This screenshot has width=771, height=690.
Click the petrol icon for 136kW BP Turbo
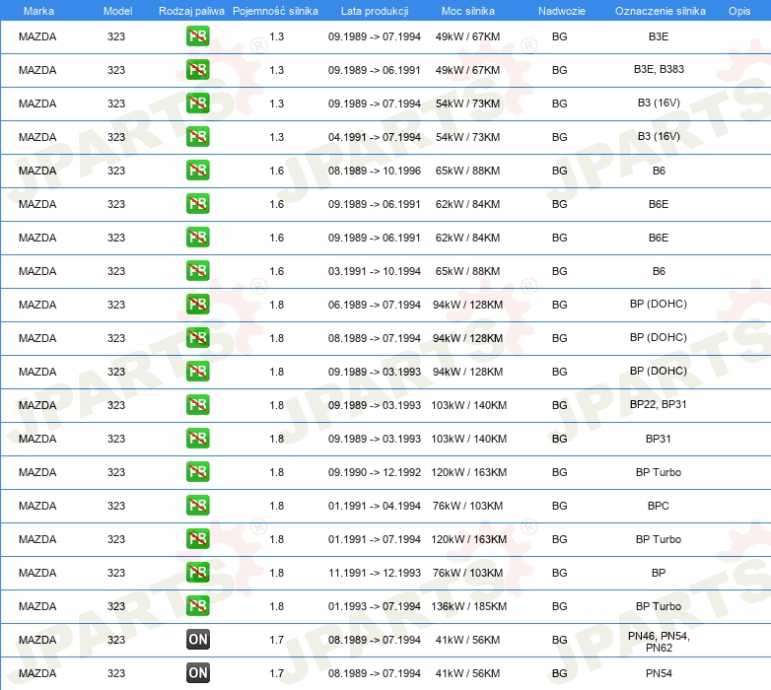[x=197, y=606]
